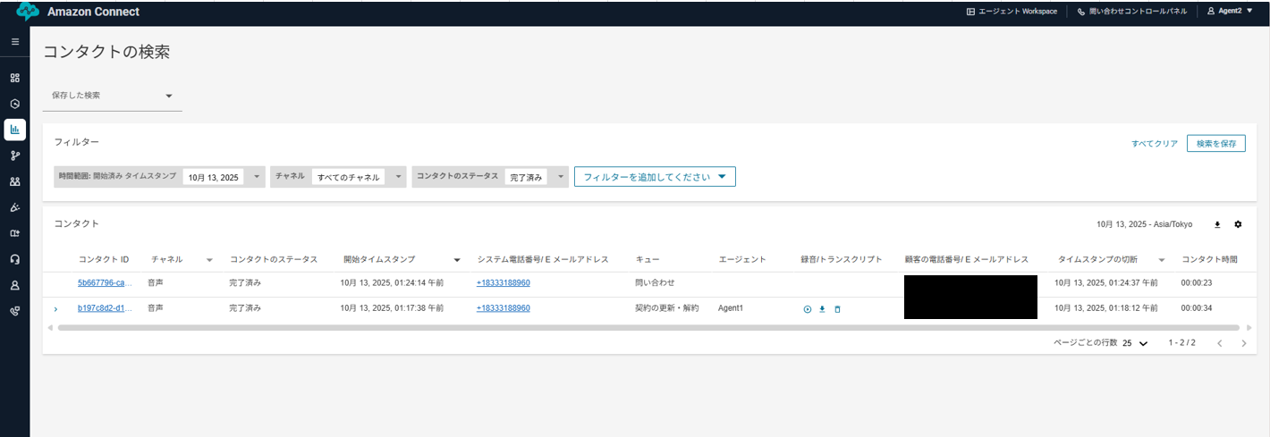Click 00:00:34 contact duration
The width and height of the screenshot is (1270, 437).
1198,308
